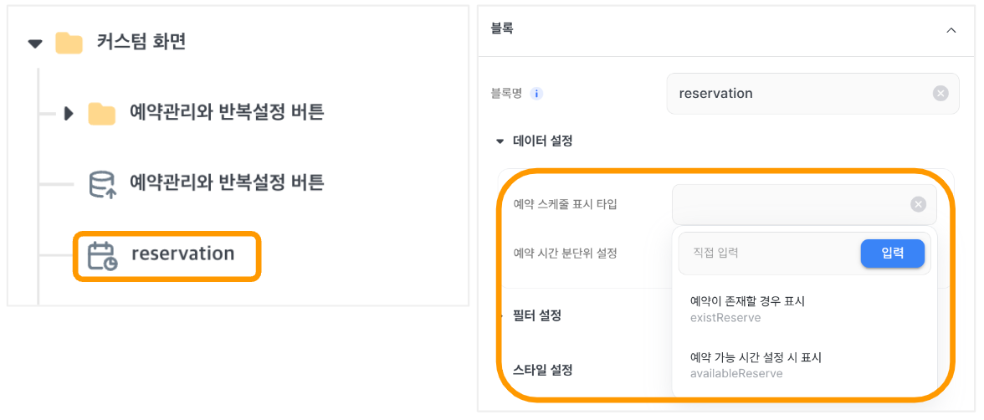Click the 예약관리와 반복설정 버튼 subfolder icon
The width and height of the screenshot is (984, 420).
[102, 114]
